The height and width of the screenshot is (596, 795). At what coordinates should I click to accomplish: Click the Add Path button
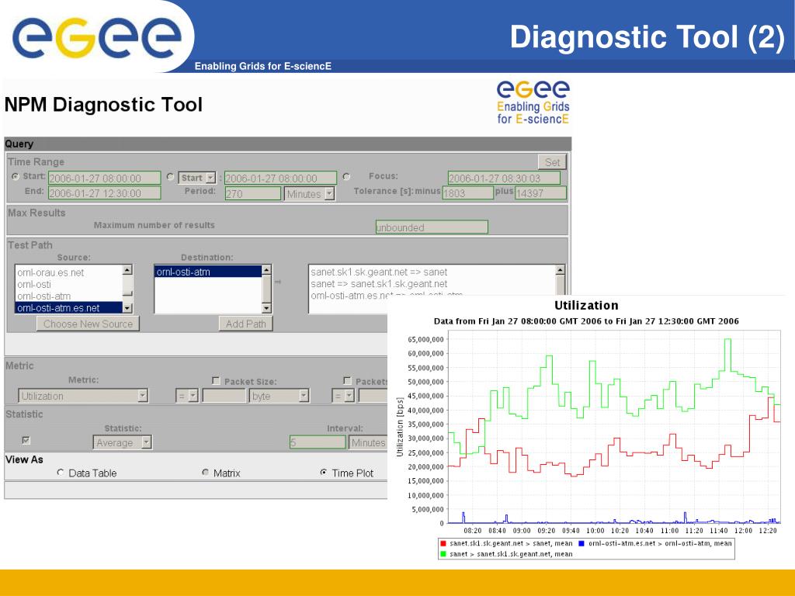[x=246, y=324]
